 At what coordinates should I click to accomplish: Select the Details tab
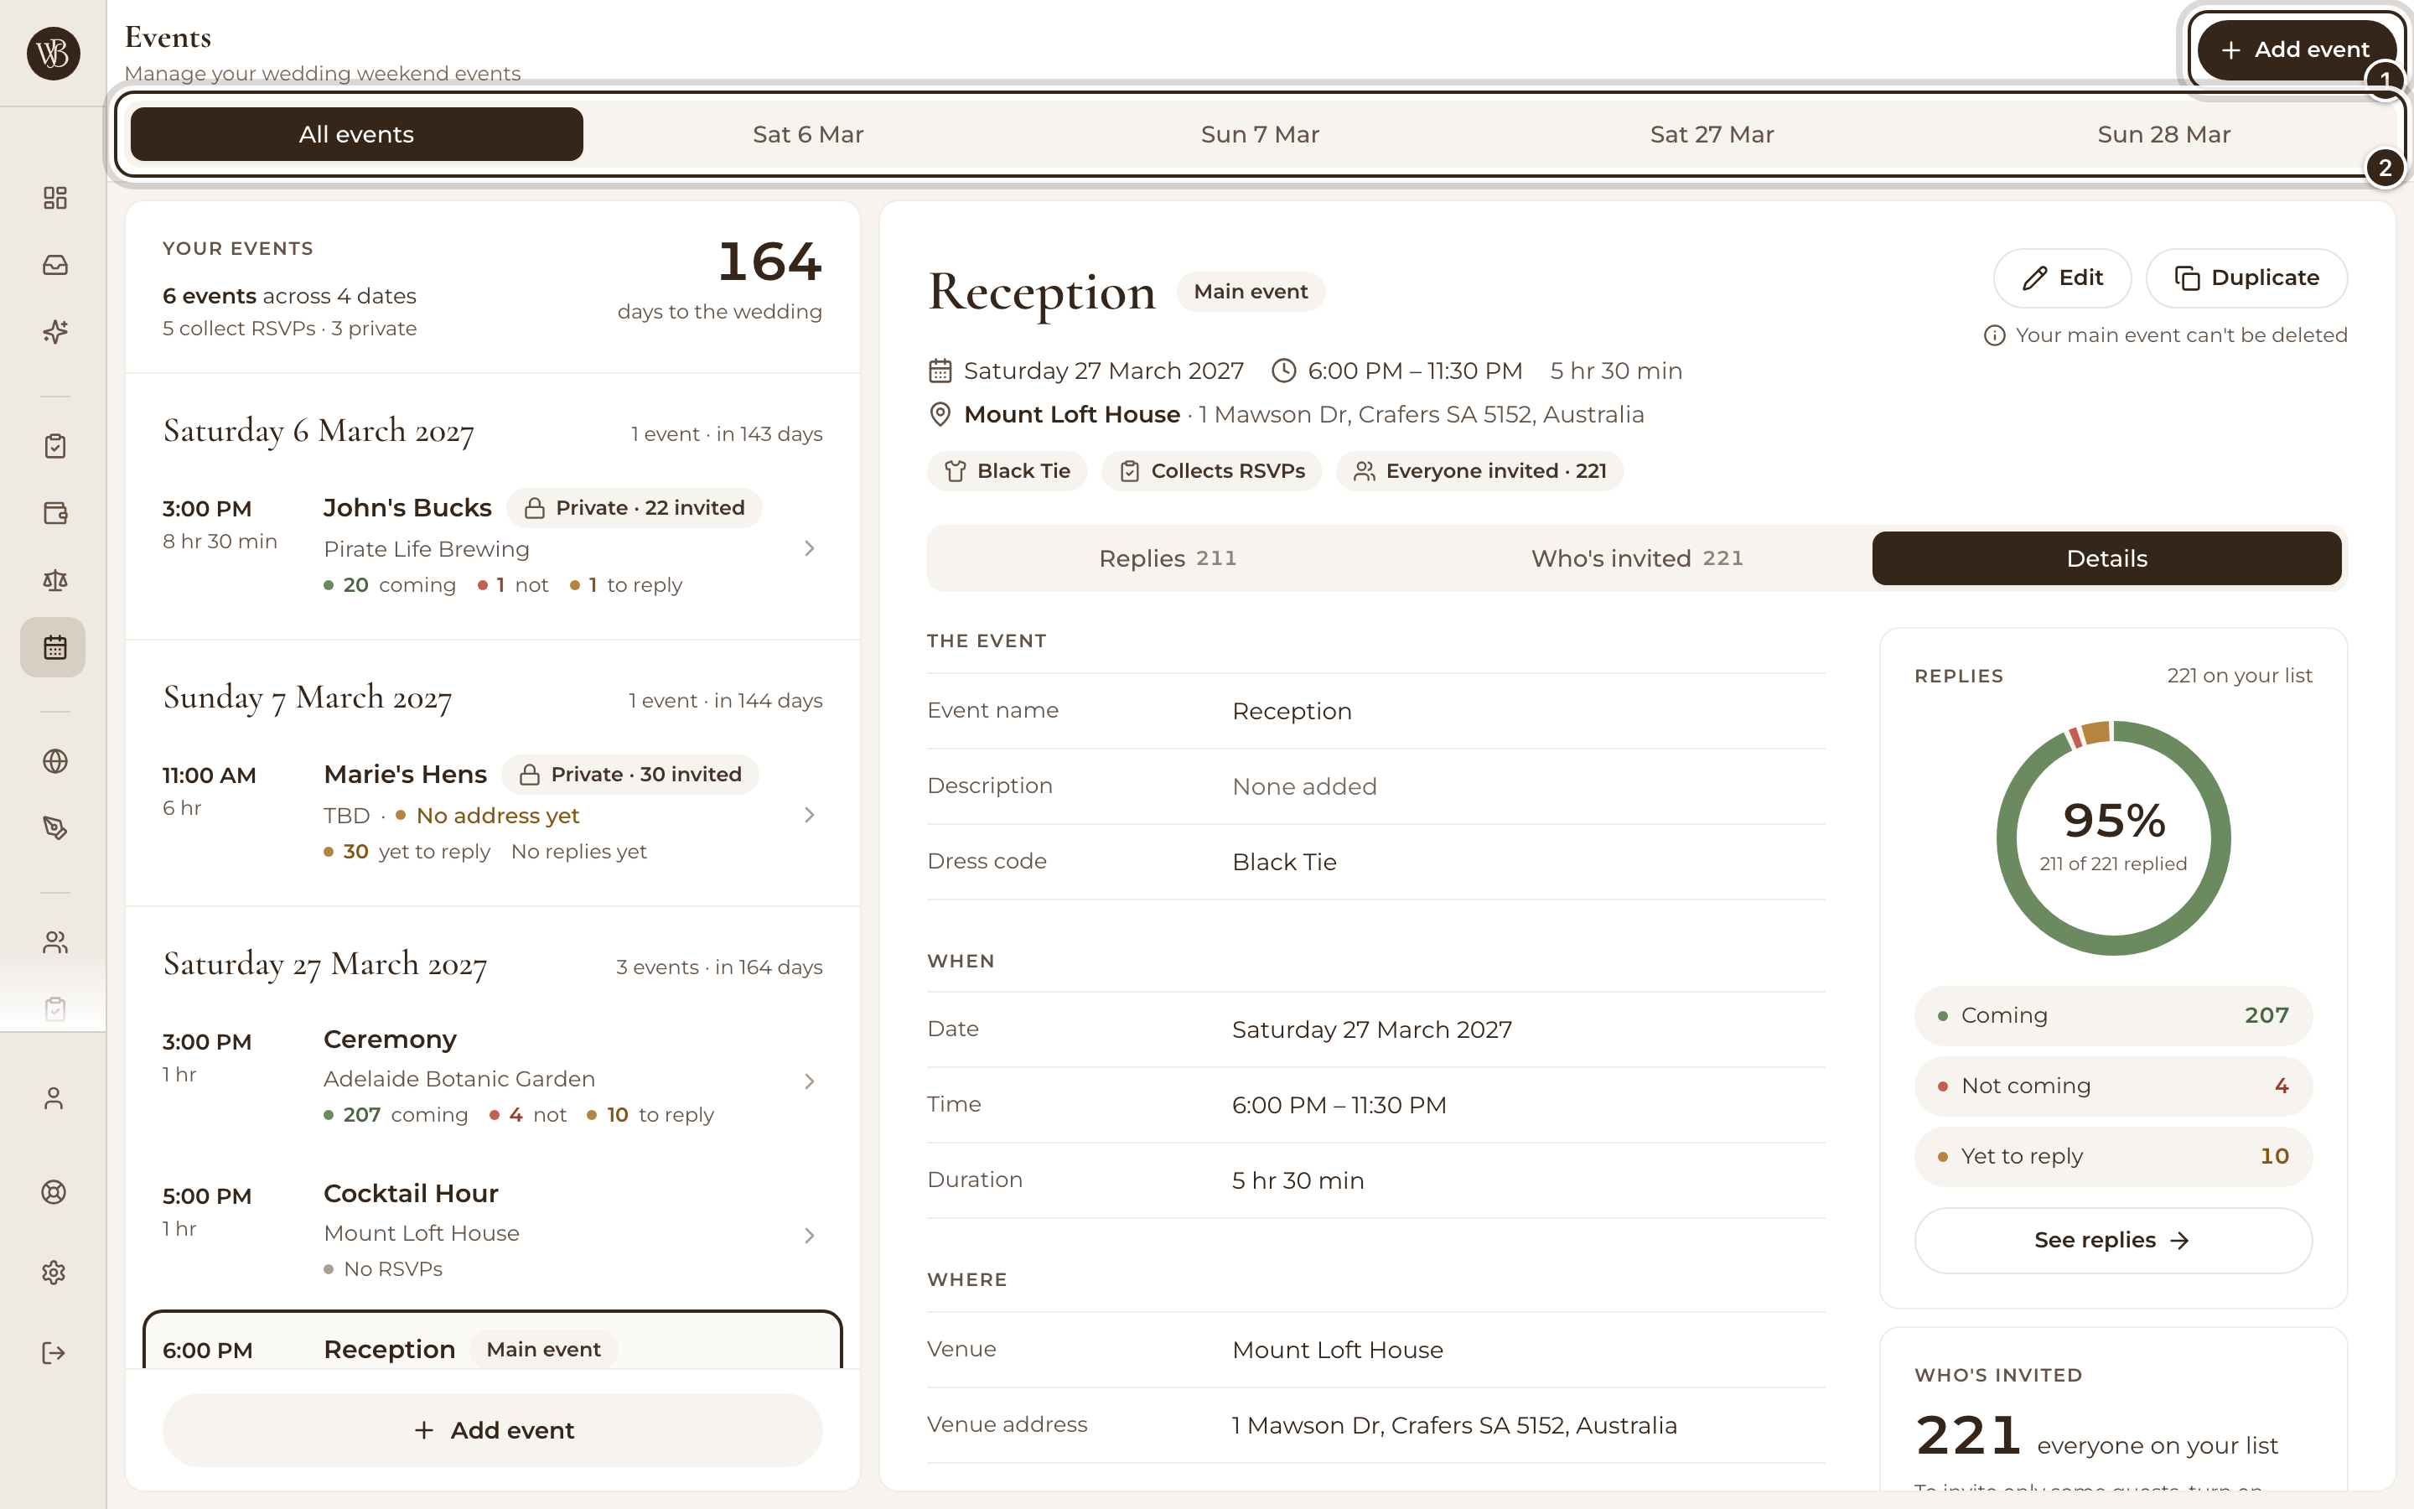point(2106,557)
